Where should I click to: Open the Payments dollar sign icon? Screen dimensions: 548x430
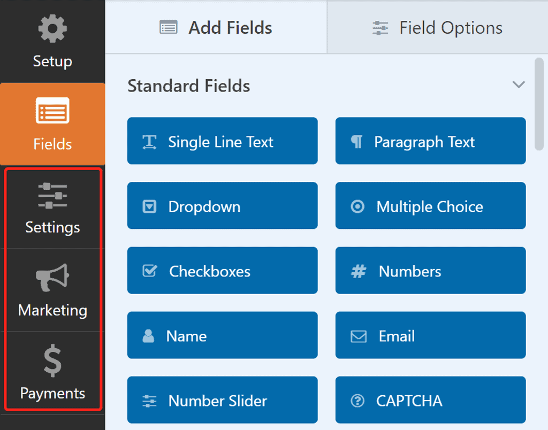(x=52, y=362)
